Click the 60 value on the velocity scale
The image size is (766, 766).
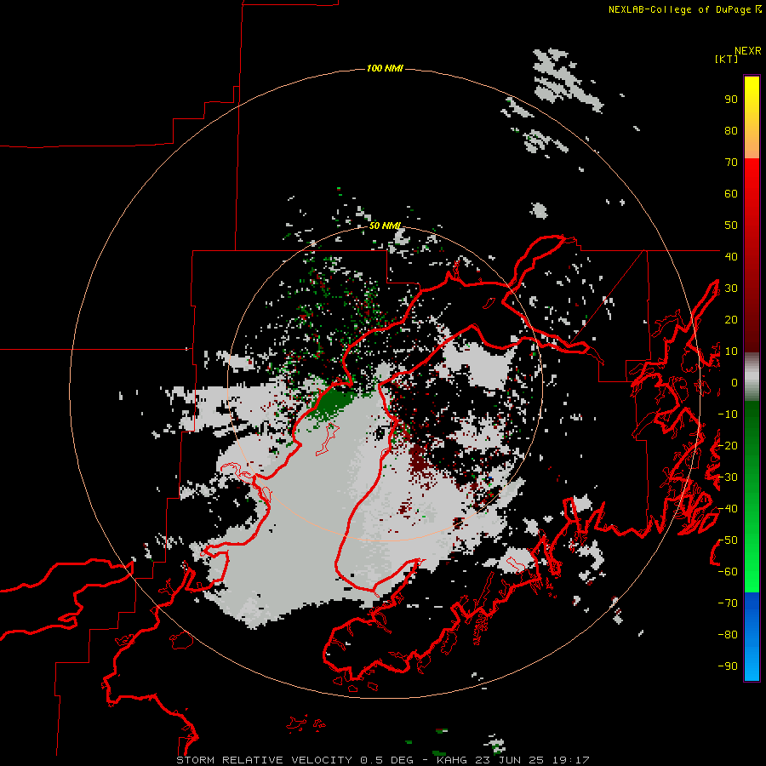coord(731,194)
